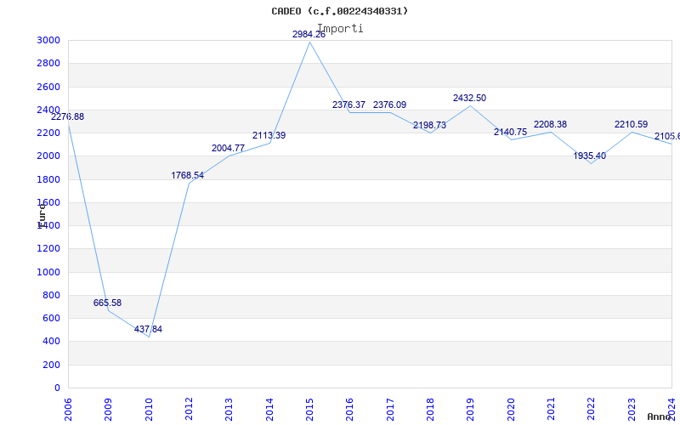Click the x-axis year 2006

(x=68, y=410)
